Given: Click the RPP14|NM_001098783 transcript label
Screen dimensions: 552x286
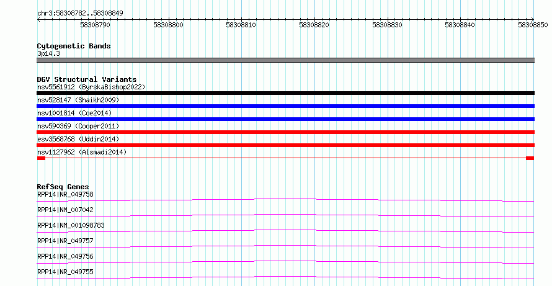Looking at the screenshot, I should click(x=71, y=225).
